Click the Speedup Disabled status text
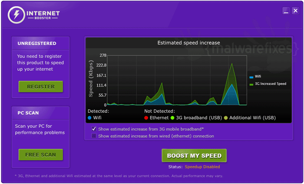Viewport: 304px width, 184px height. point(202,167)
